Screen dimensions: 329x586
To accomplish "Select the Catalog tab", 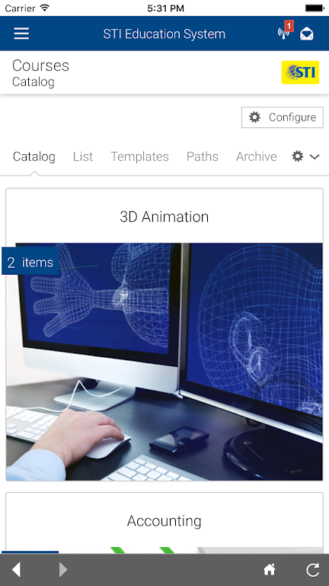I will coord(34,156).
